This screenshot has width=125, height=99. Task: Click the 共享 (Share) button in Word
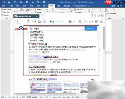[120, 6]
